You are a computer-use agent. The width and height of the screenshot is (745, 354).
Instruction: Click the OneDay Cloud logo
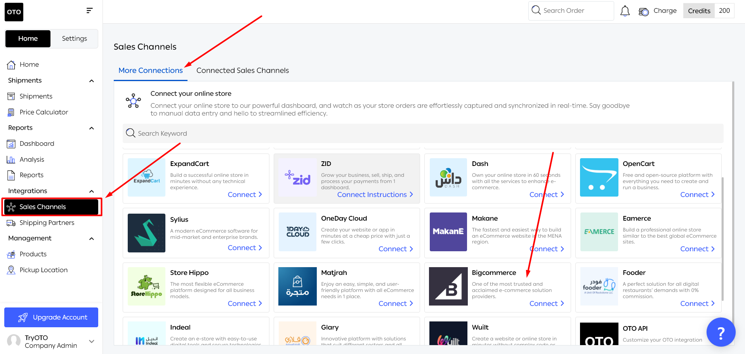coord(297,232)
